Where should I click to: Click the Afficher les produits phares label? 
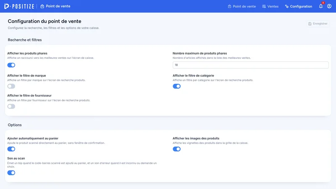(x=27, y=53)
